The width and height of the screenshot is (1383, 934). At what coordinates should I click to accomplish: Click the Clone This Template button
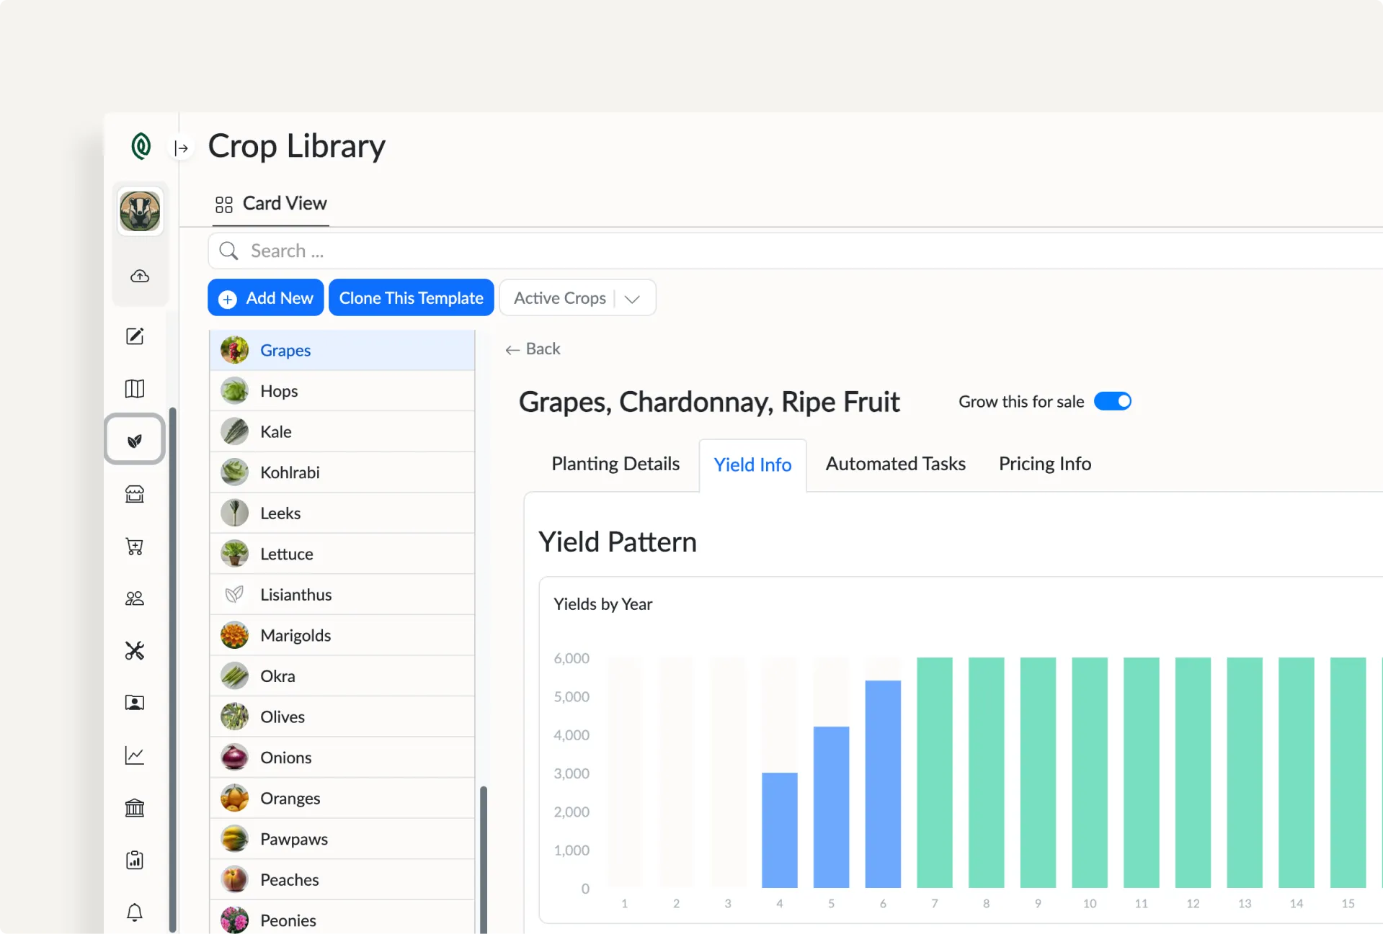(x=411, y=297)
